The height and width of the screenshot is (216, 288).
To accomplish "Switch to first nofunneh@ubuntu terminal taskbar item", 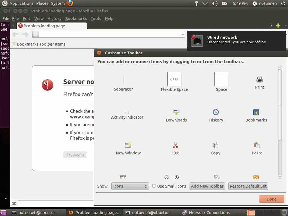I will (35, 213).
